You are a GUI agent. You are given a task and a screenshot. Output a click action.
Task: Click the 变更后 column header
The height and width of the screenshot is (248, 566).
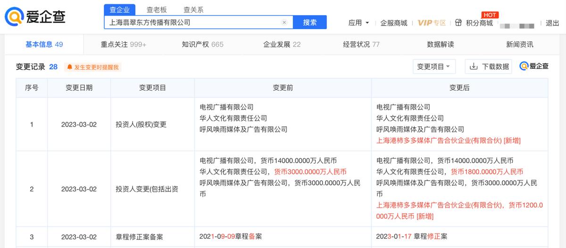[459, 88]
